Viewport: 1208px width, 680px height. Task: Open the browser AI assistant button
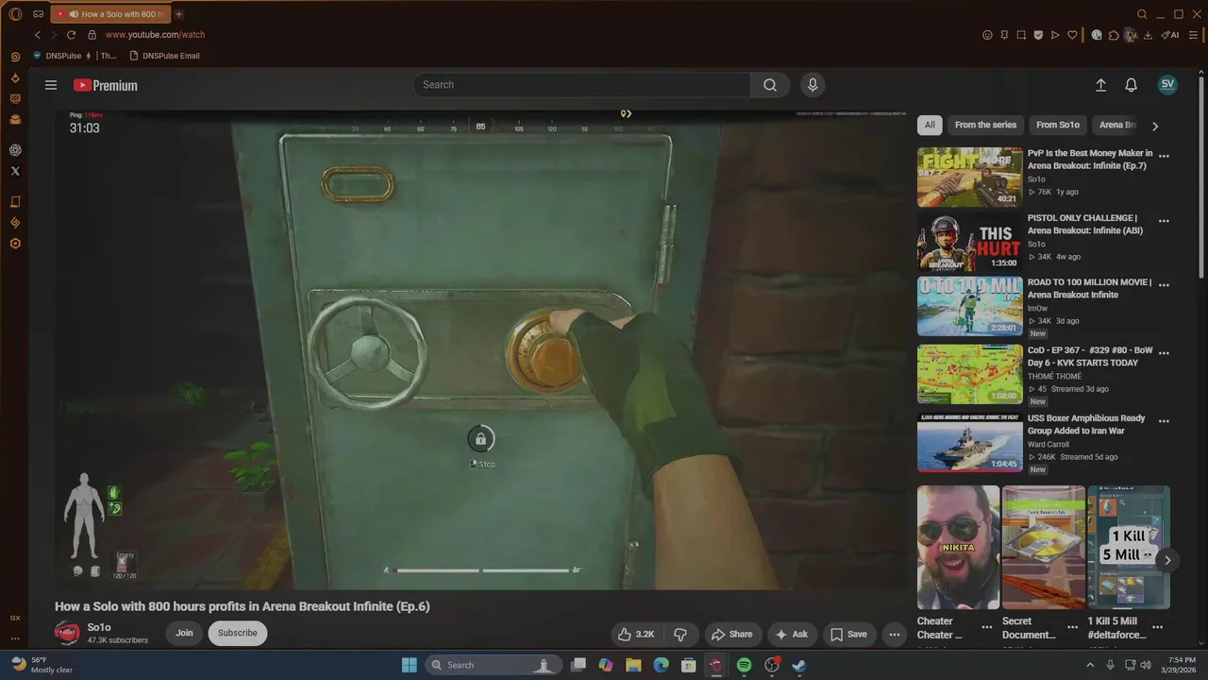click(x=1170, y=35)
